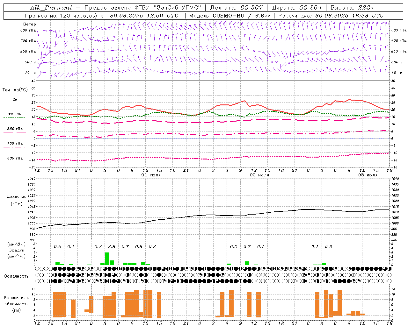The image size is (408, 326).
Task: Select the '01 июля' date label
Action: pos(151,175)
